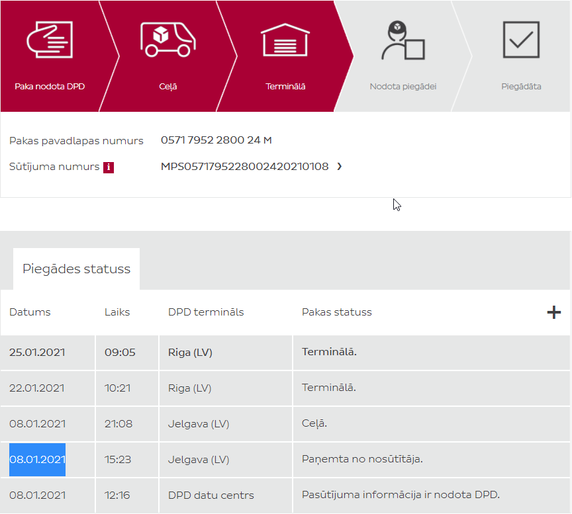Image resolution: width=572 pixels, height=514 pixels.
Task: Click Jelgava (LV) in the 21:08 row
Action: [x=199, y=424]
